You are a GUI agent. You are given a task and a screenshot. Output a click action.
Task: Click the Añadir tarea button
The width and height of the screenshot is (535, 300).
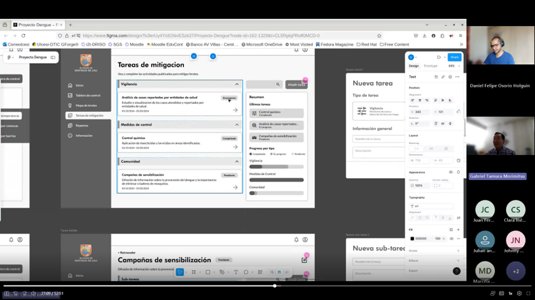coord(296,85)
